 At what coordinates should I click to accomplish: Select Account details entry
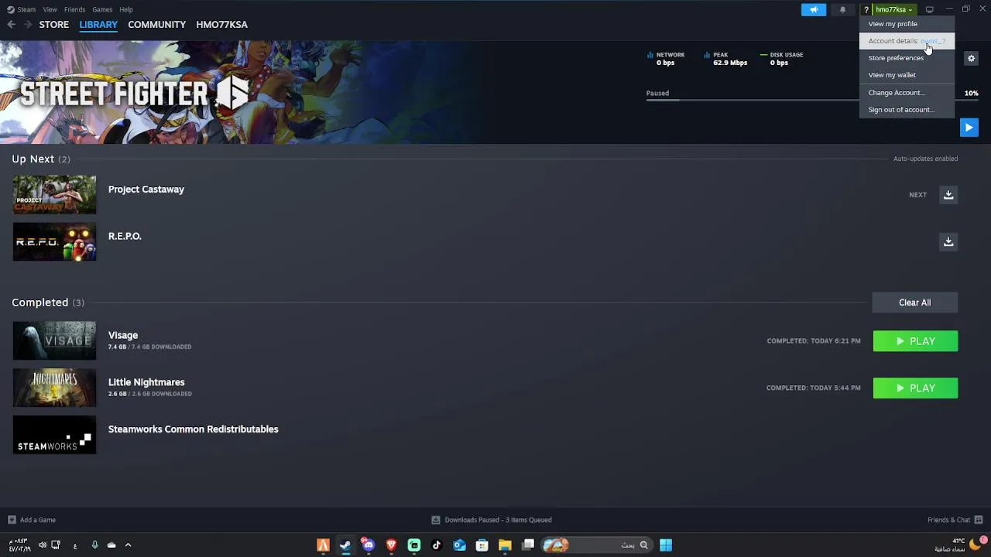(x=907, y=41)
